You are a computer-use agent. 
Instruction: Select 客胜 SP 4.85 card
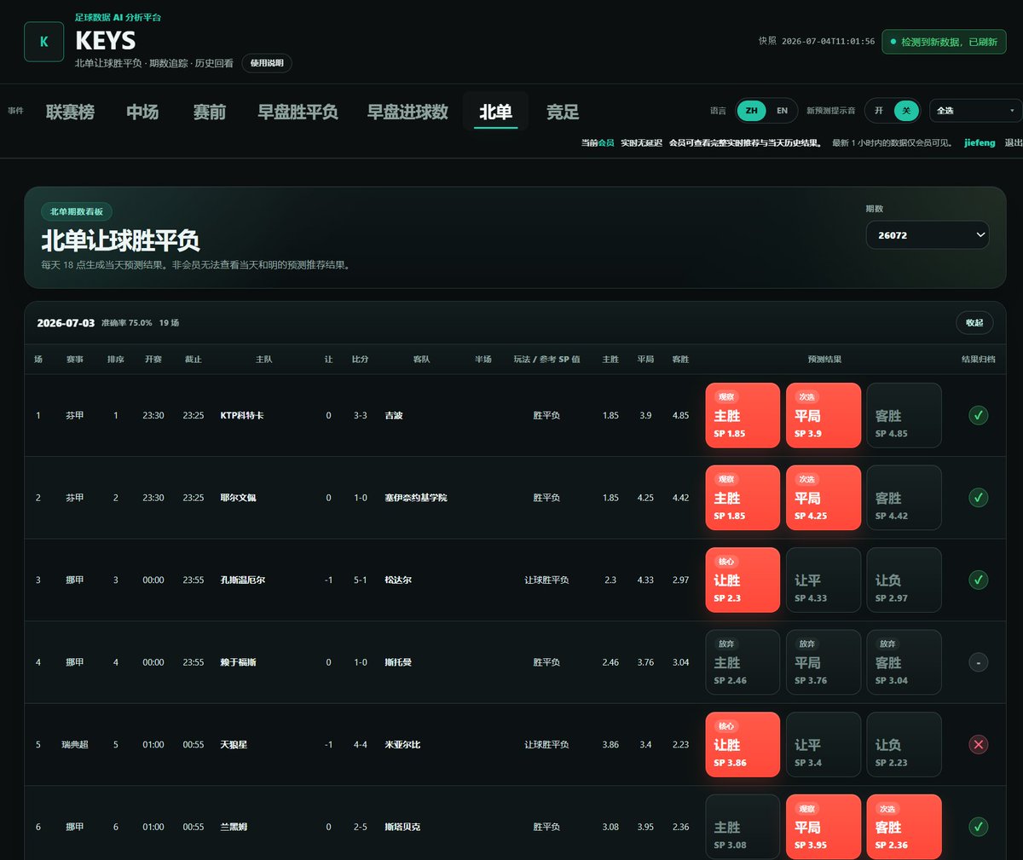[x=904, y=415]
